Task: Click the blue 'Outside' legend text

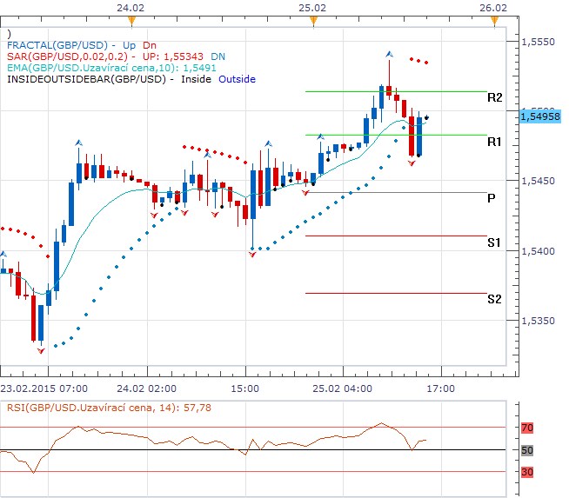Action: tap(237, 79)
